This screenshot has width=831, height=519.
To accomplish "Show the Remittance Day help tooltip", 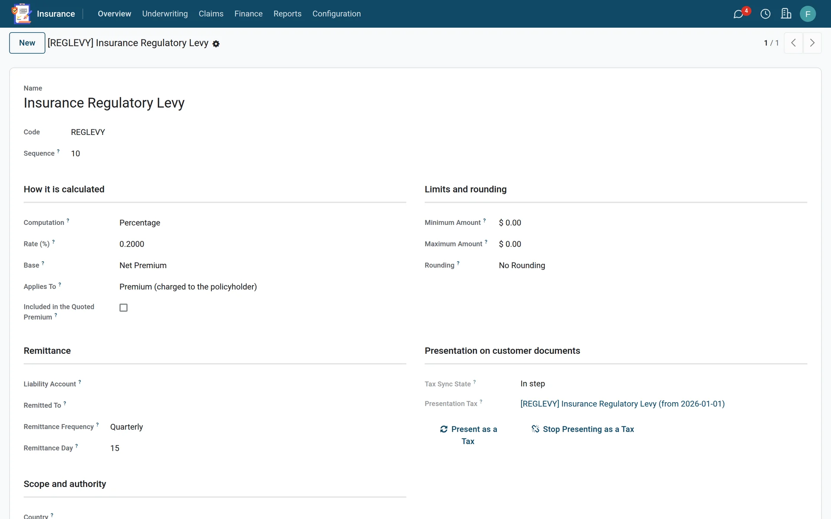I will point(77,446).
